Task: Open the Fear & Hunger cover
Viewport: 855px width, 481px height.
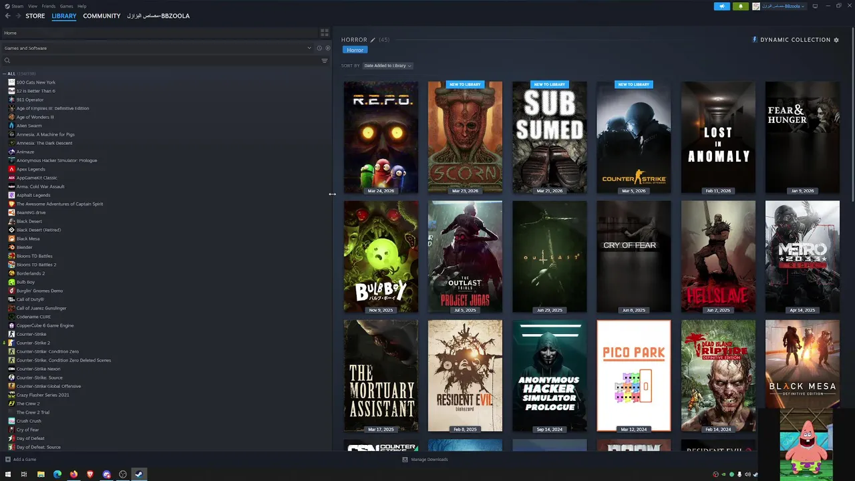Action: click(x=802, y=138)
